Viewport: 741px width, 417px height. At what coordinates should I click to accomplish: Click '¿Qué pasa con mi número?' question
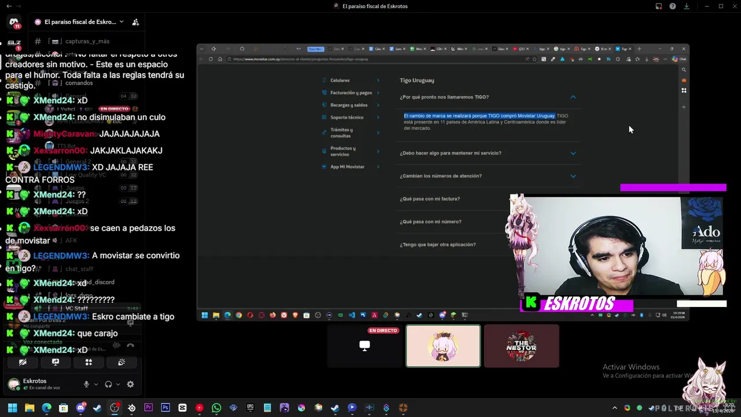(x=430, y=222)
